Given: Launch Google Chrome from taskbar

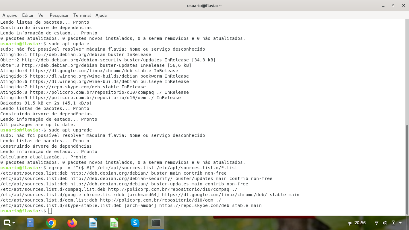Looking at the screenshot, I should coord(51,223).
